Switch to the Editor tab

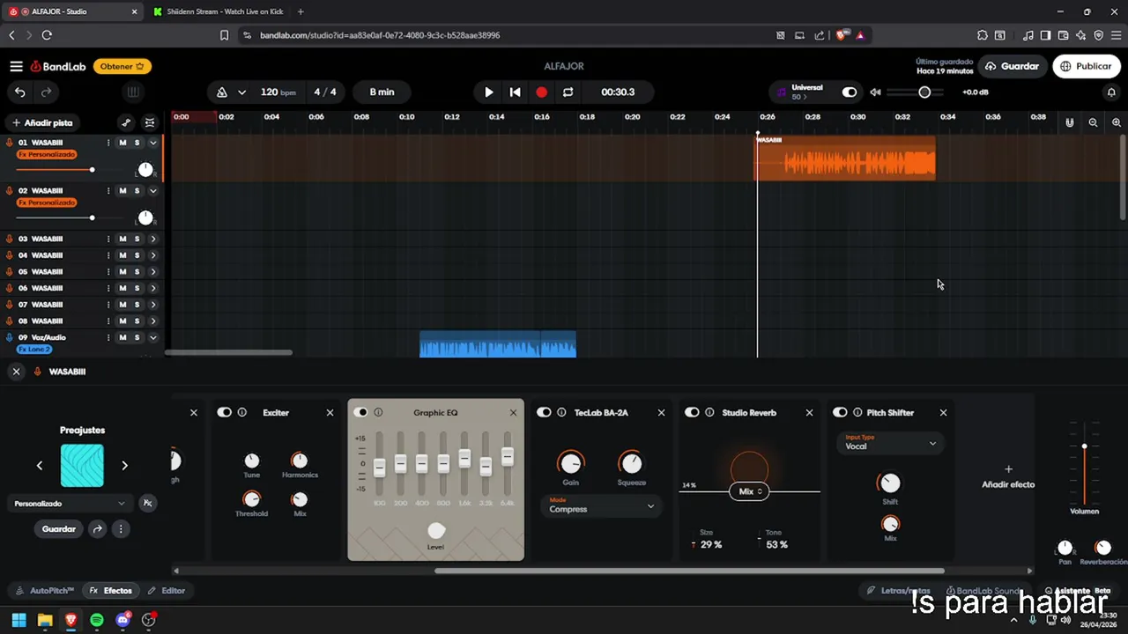(x=167, y=591)
